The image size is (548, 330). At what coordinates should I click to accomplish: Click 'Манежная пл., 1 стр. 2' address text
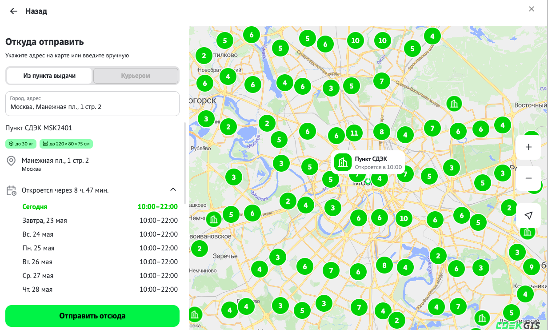point(55,161)
